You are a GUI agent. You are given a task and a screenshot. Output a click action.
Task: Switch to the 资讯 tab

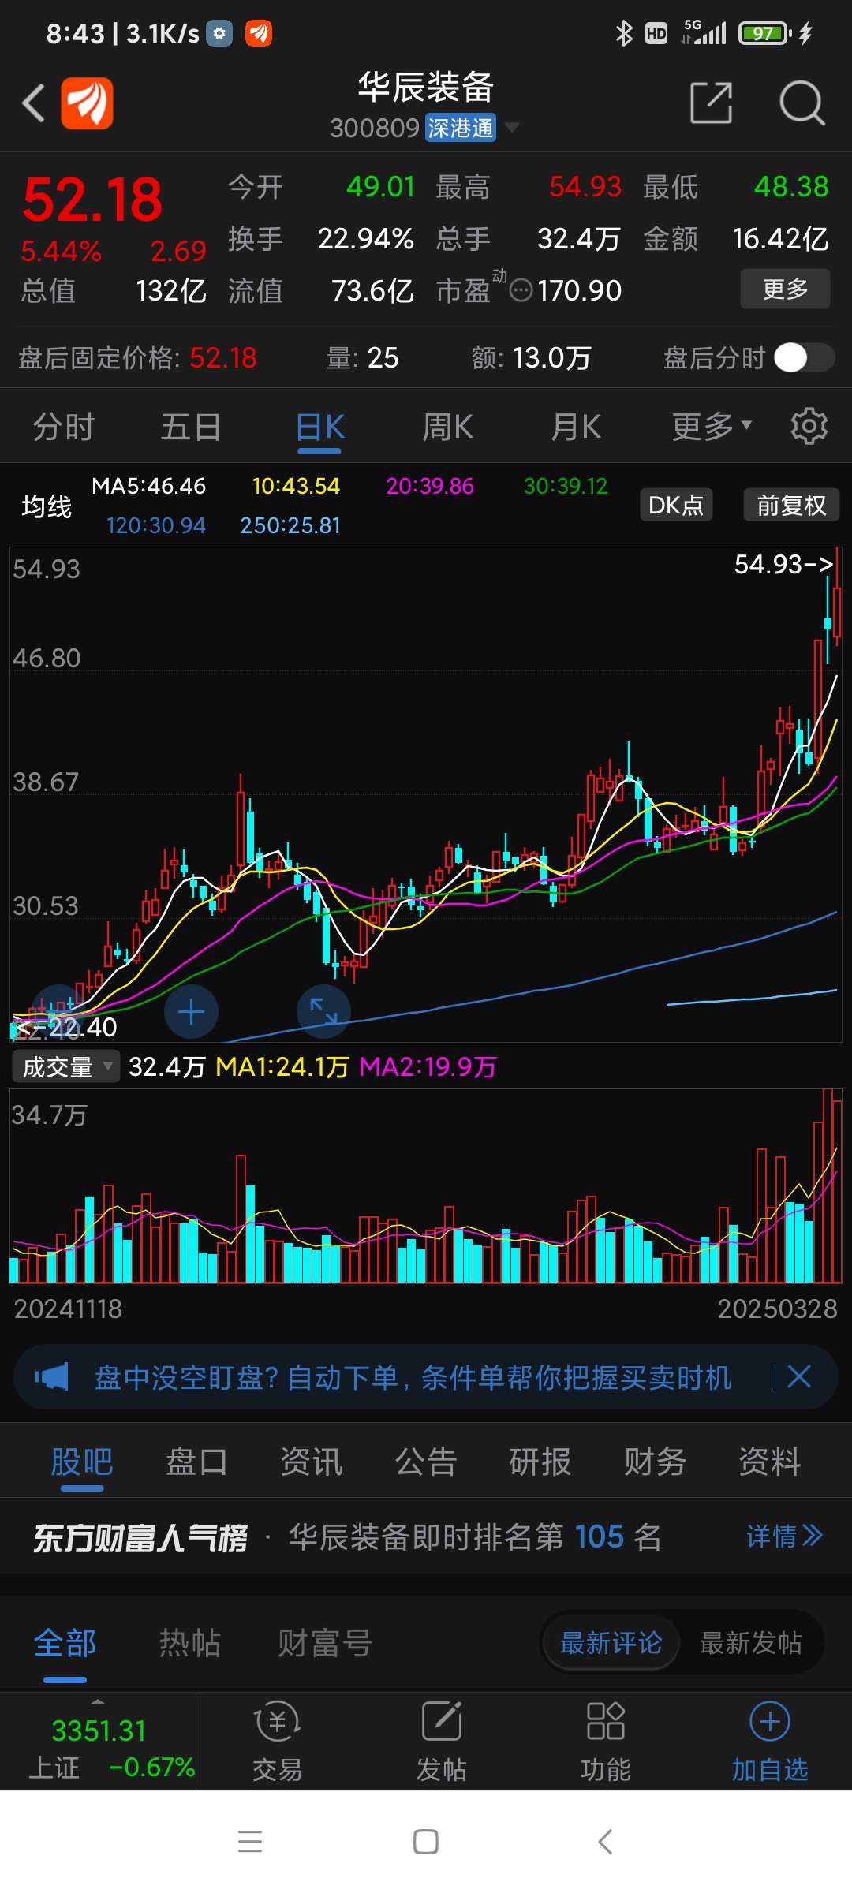312,1462
